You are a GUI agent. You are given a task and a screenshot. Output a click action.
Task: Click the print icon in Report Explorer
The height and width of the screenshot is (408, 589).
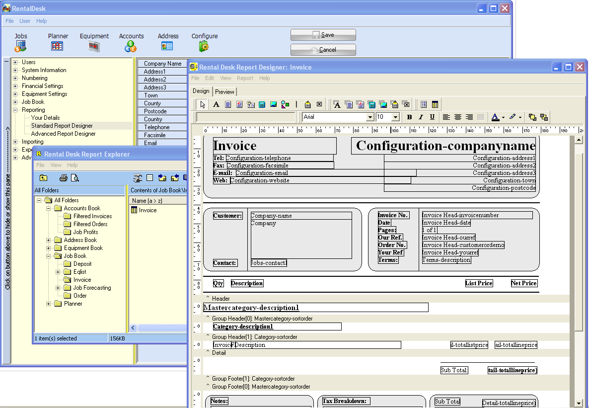click(63, 178)
